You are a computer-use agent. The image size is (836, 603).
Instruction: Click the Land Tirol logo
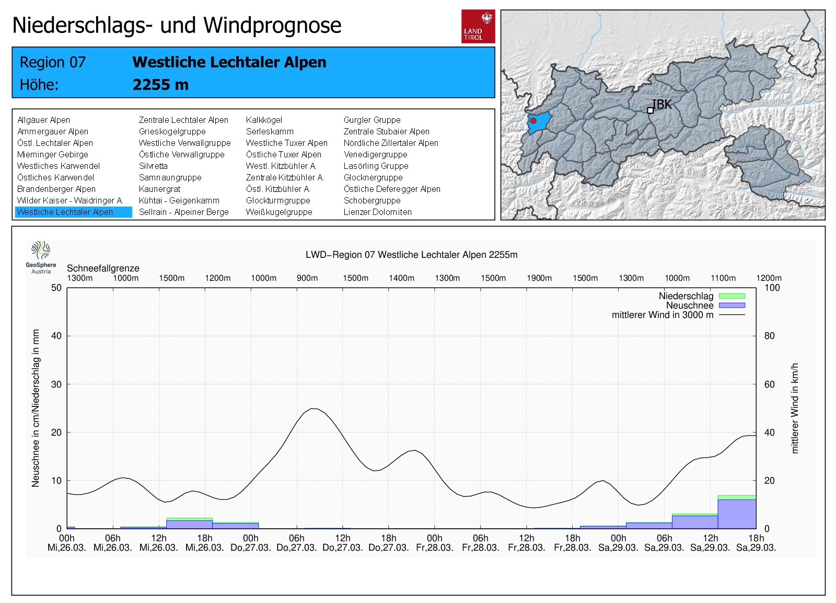click(x=478, y=26)
